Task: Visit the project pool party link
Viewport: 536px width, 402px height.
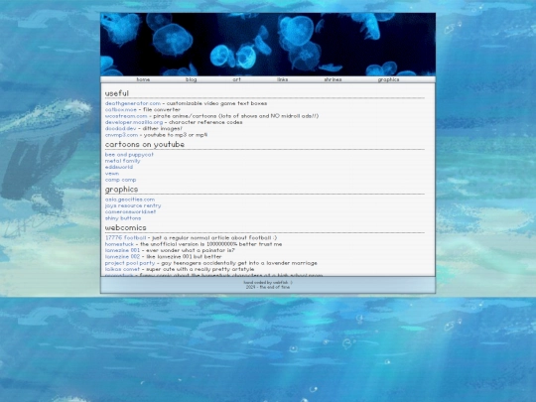Action: (x=130, y=263)
